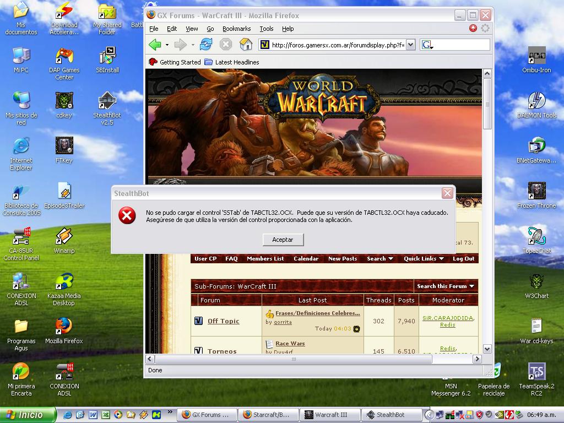Viewport: 564px width, 423px height.
Task: Go to the Firefox Home page icon
Action: pos(246,45)
